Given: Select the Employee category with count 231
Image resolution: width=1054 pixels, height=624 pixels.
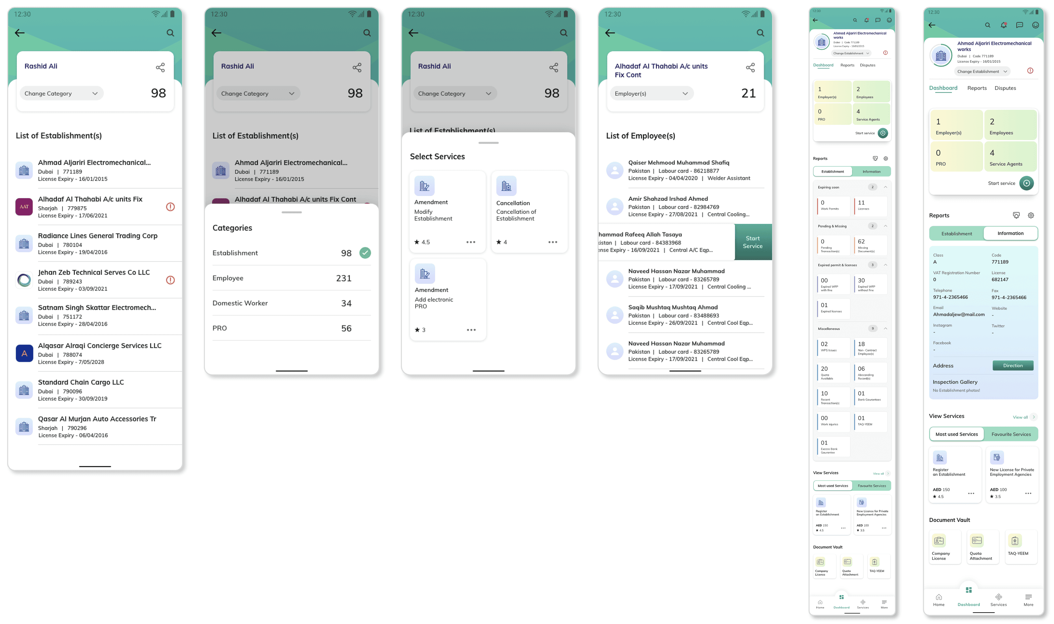Looking at the screenshot, I should point(292,278).
